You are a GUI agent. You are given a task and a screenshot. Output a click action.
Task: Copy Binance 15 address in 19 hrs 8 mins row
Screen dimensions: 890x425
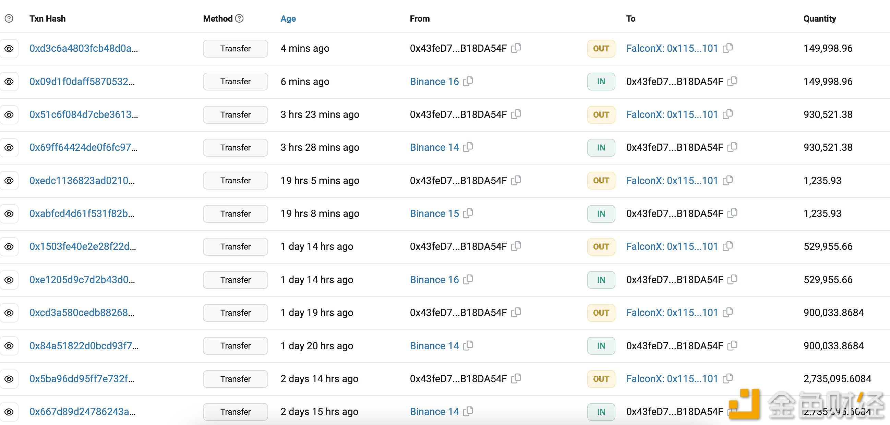[x=468, y=213]
